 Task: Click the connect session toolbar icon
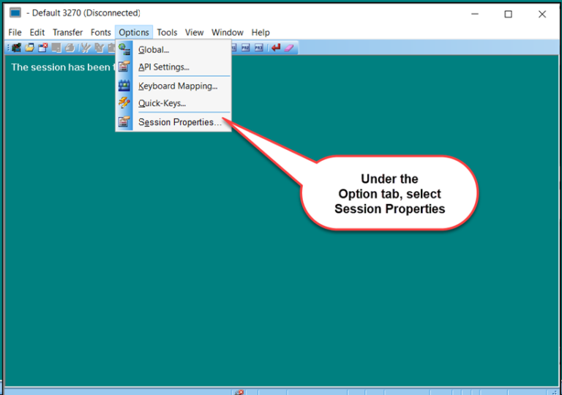tap(16, 48)
